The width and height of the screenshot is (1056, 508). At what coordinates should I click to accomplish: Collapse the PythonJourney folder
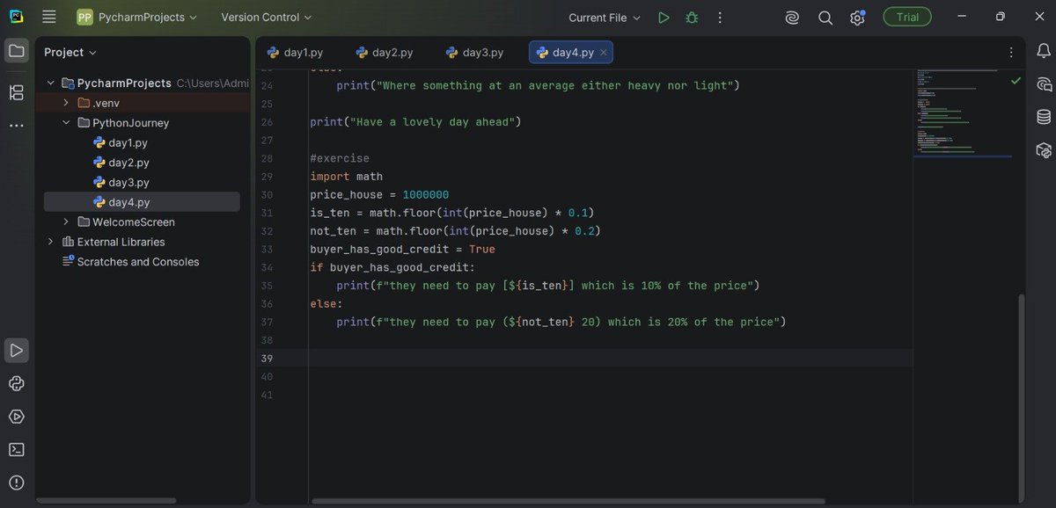(x=66, y=123)
